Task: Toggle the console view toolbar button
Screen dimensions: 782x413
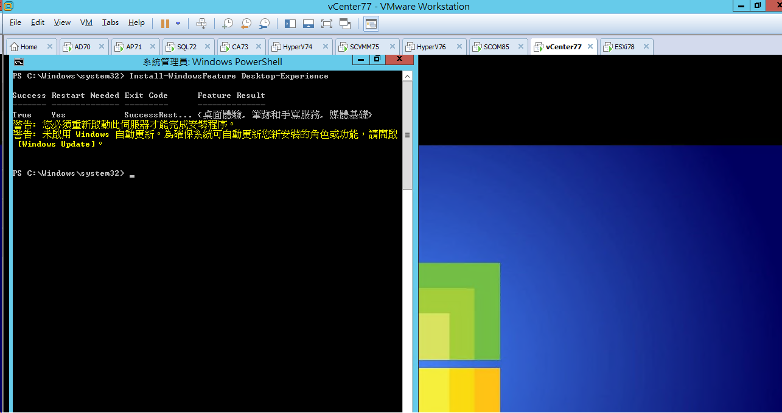Action: pos(371,24)
